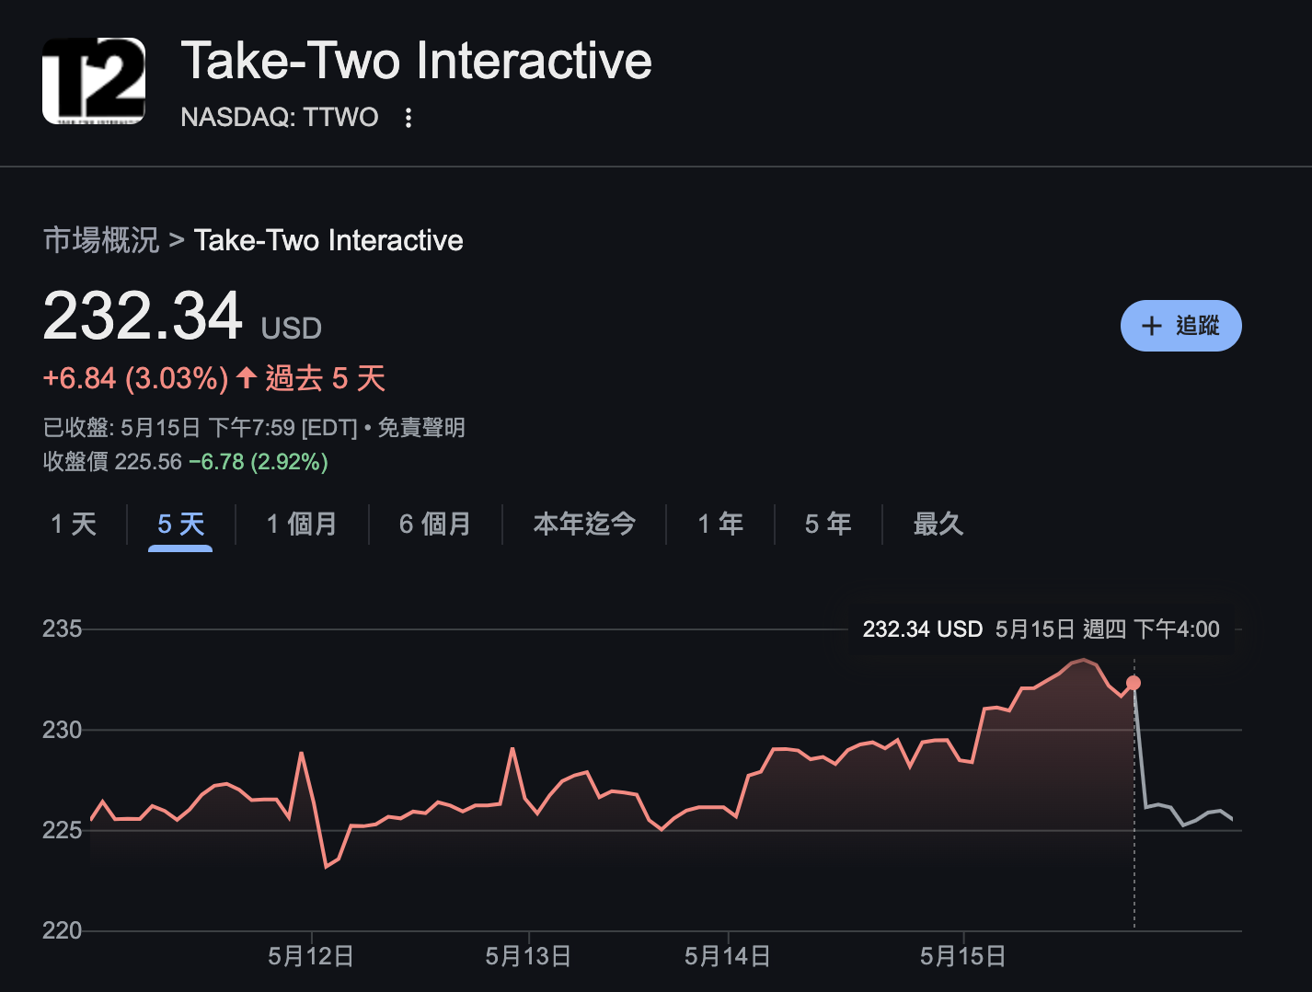1312x992 pixels.
Task: Select the 最久 max range tab
Action: [x=938, y=525]
